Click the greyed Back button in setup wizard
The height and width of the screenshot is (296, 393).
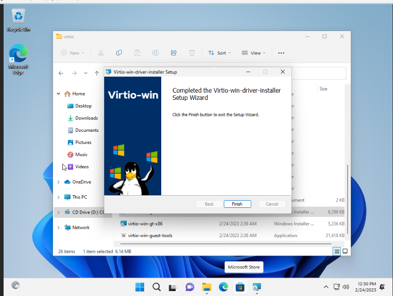(x=209, y=204)
